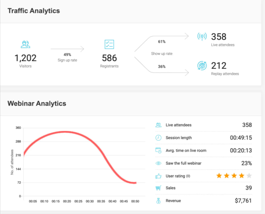Click the Revenue label
The height and width of the screenshot is (214, 265).
pos(173,201)
